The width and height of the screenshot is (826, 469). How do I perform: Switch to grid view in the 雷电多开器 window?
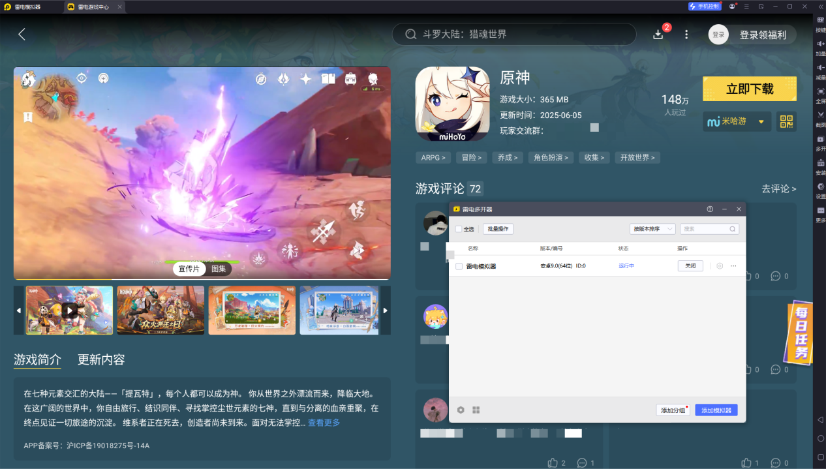pos(476,410)
